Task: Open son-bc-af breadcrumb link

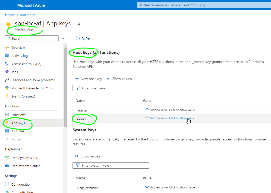Action: (x=28, y=15)
